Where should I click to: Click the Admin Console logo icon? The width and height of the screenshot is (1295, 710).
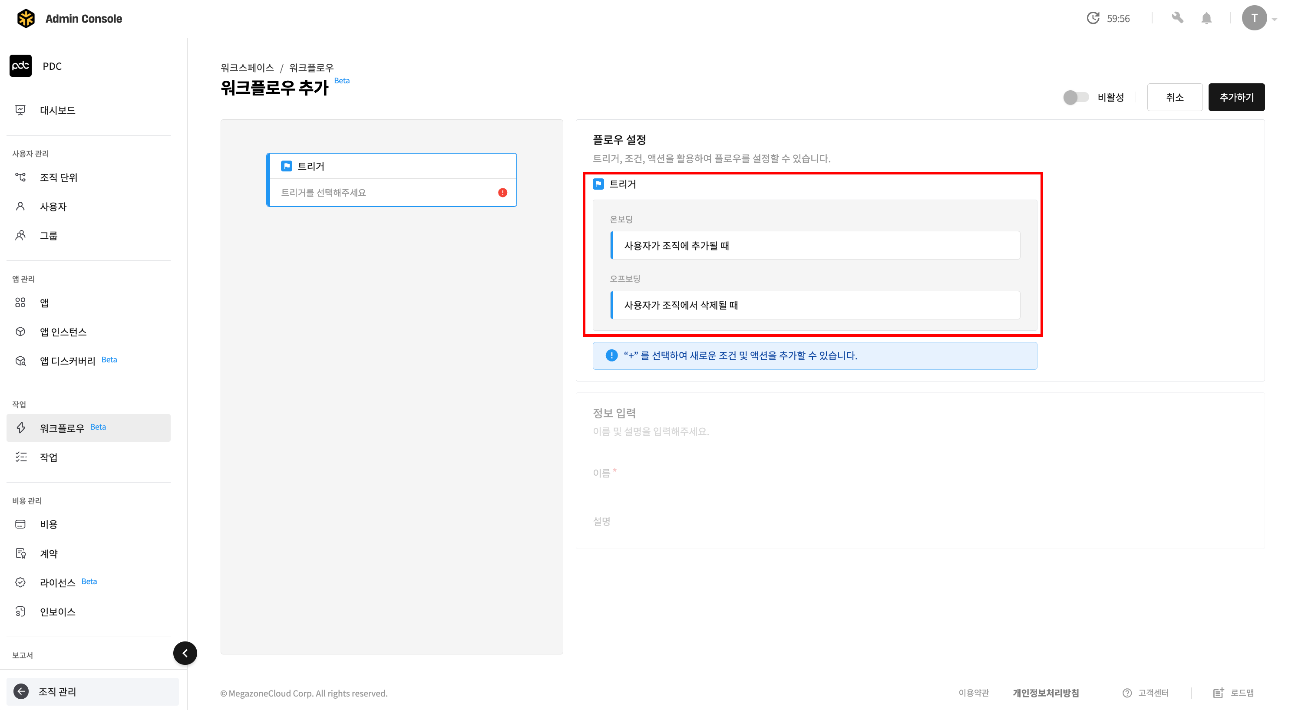26,19
